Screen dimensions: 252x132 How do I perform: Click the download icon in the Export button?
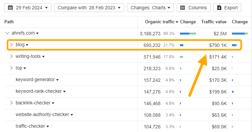coord(219,8)
